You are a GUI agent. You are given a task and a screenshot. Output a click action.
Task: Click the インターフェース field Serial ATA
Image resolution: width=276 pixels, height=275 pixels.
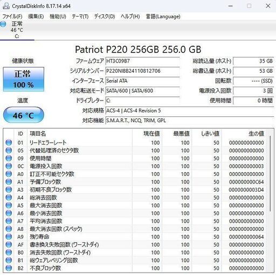(x=142, y=81)
